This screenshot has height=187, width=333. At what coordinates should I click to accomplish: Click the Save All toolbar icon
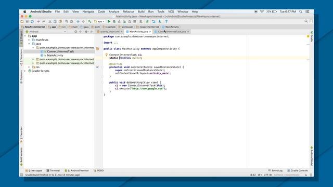(27, 21)
